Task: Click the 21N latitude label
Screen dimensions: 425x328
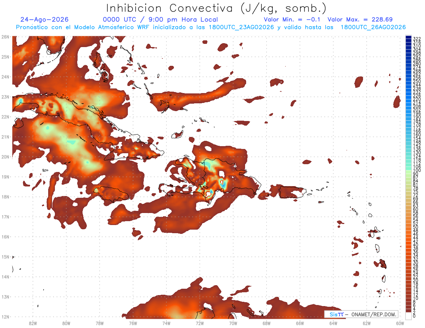Action: (x=5, y=137)
